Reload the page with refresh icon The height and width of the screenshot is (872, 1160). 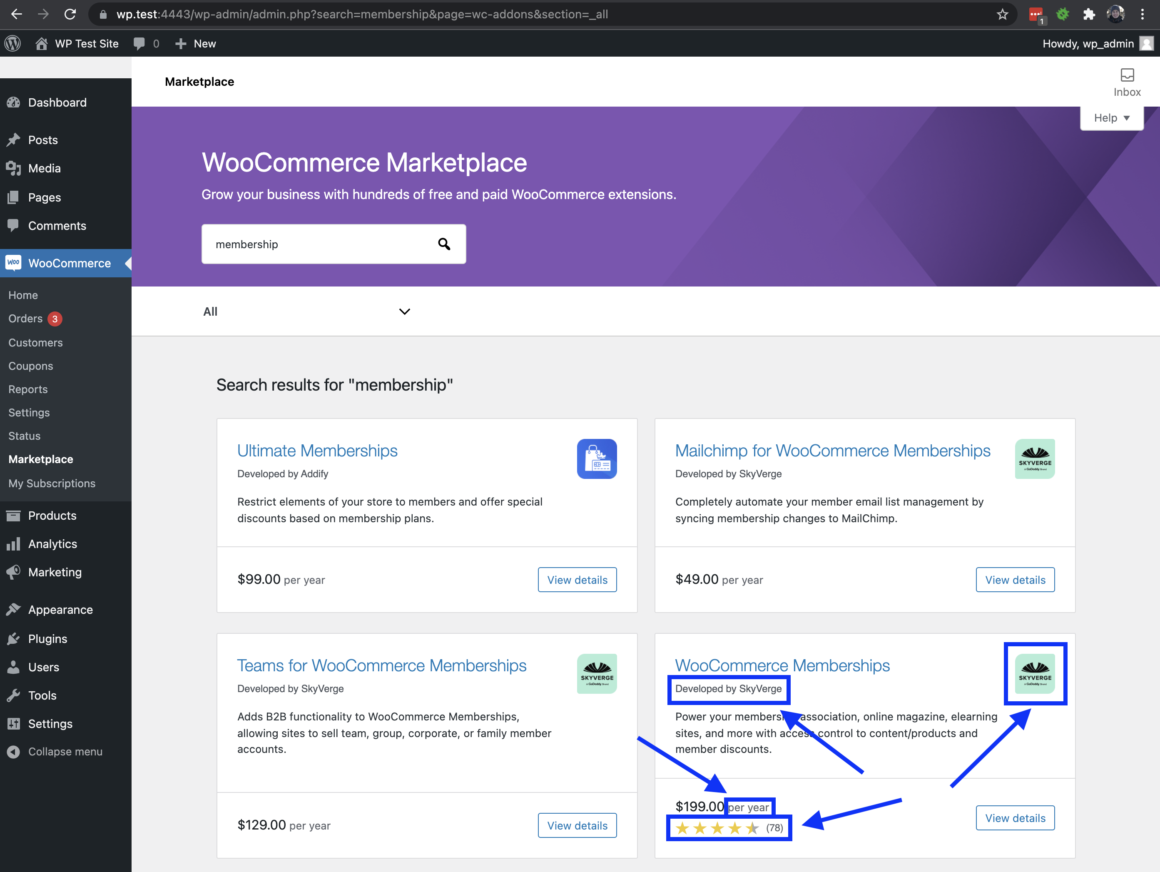click(70, 14)
